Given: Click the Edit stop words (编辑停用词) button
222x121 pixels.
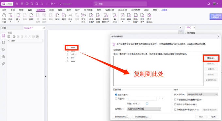Looking at the screenshot, I should 210,110.
